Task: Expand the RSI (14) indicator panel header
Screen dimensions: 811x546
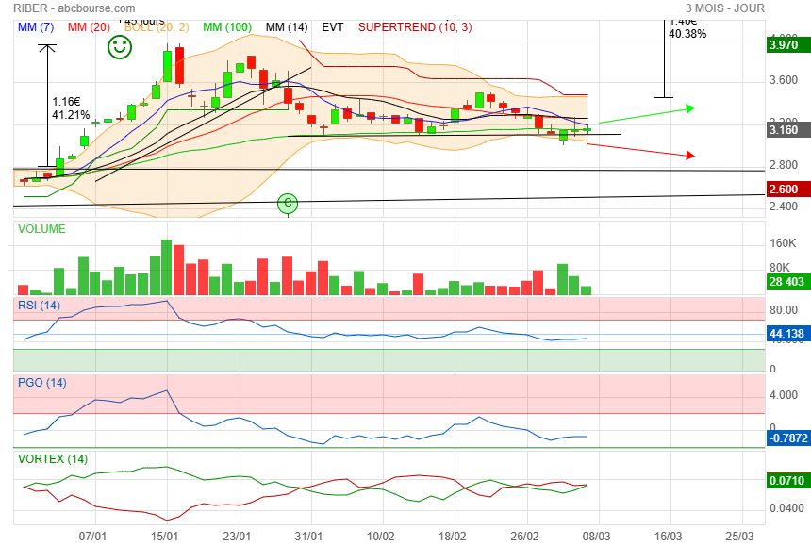Action: click(41, 305)
